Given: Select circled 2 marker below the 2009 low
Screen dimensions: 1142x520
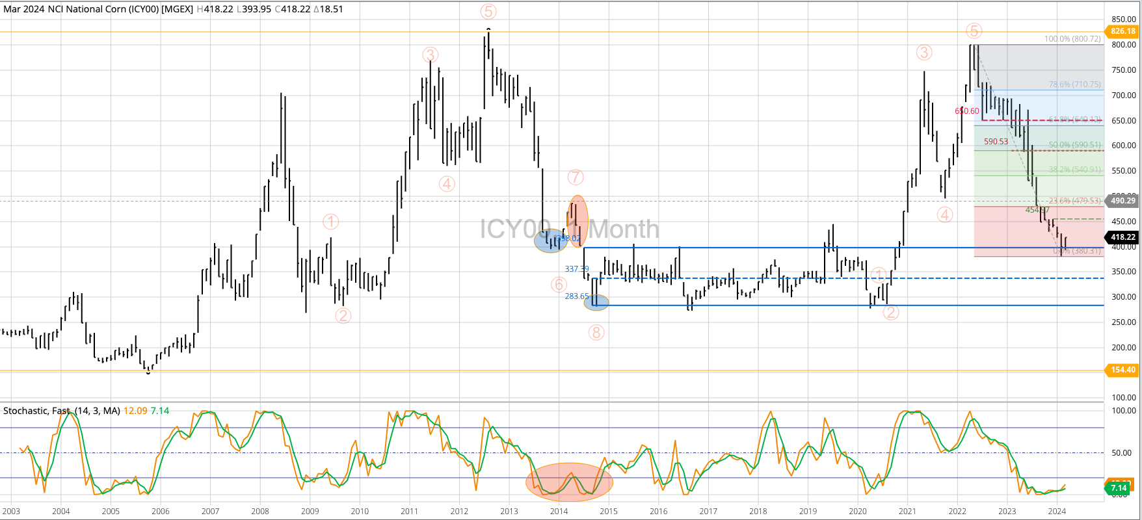Looking at the screenshot, I should point(343,316).
